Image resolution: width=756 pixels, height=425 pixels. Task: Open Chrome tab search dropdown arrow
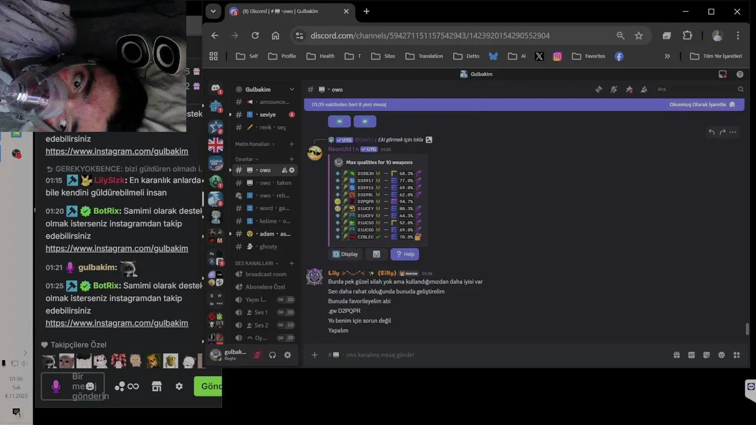(213, 11)
